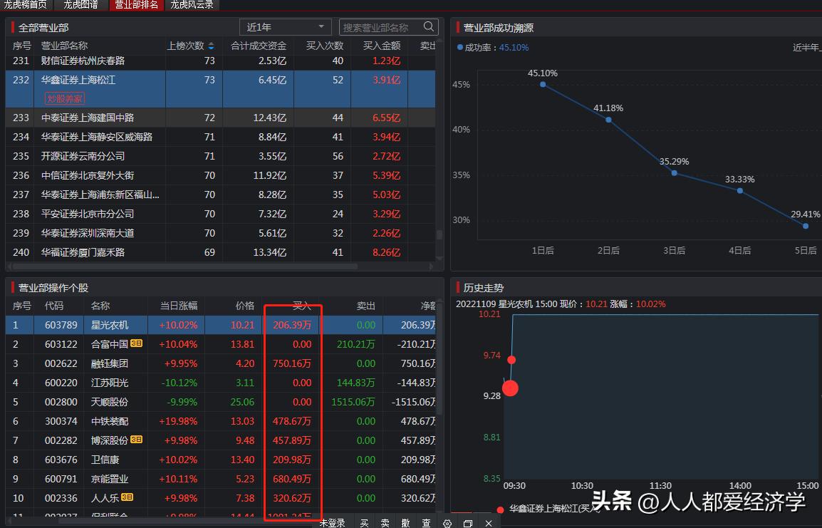Click the 营业部名称 column header
The image size is (822, 528).
tap(65, 46)
